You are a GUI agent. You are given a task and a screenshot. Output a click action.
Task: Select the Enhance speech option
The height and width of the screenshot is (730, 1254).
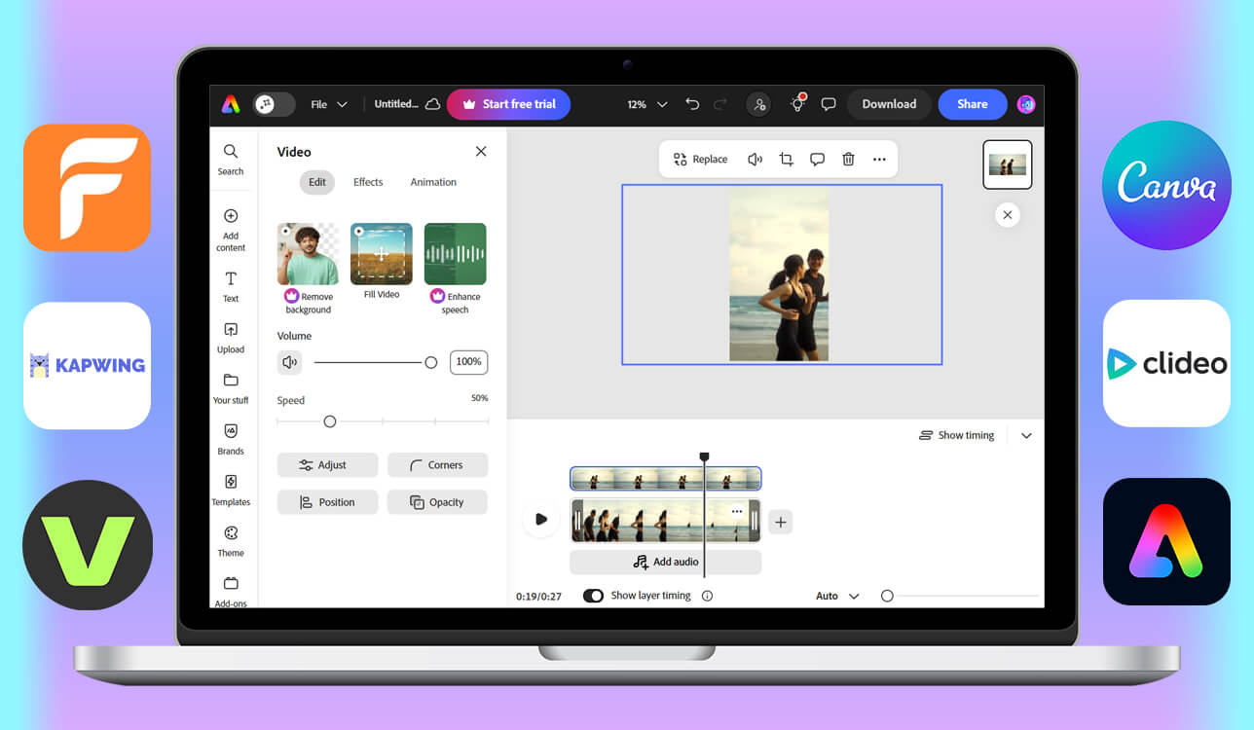[455, 269]
